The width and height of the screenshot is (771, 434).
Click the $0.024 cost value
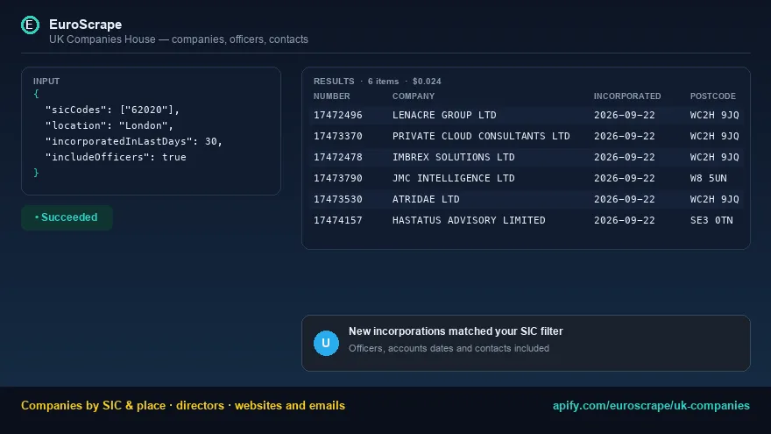(x=427, y=82)
